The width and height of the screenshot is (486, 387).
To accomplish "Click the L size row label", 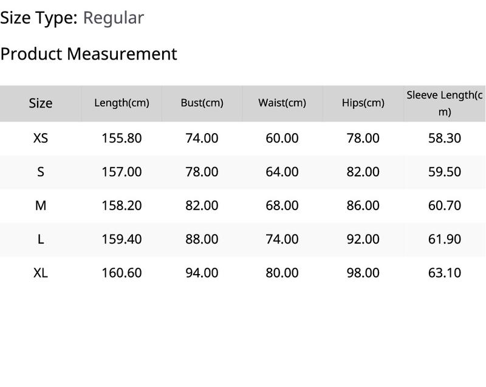I will 41,239.
